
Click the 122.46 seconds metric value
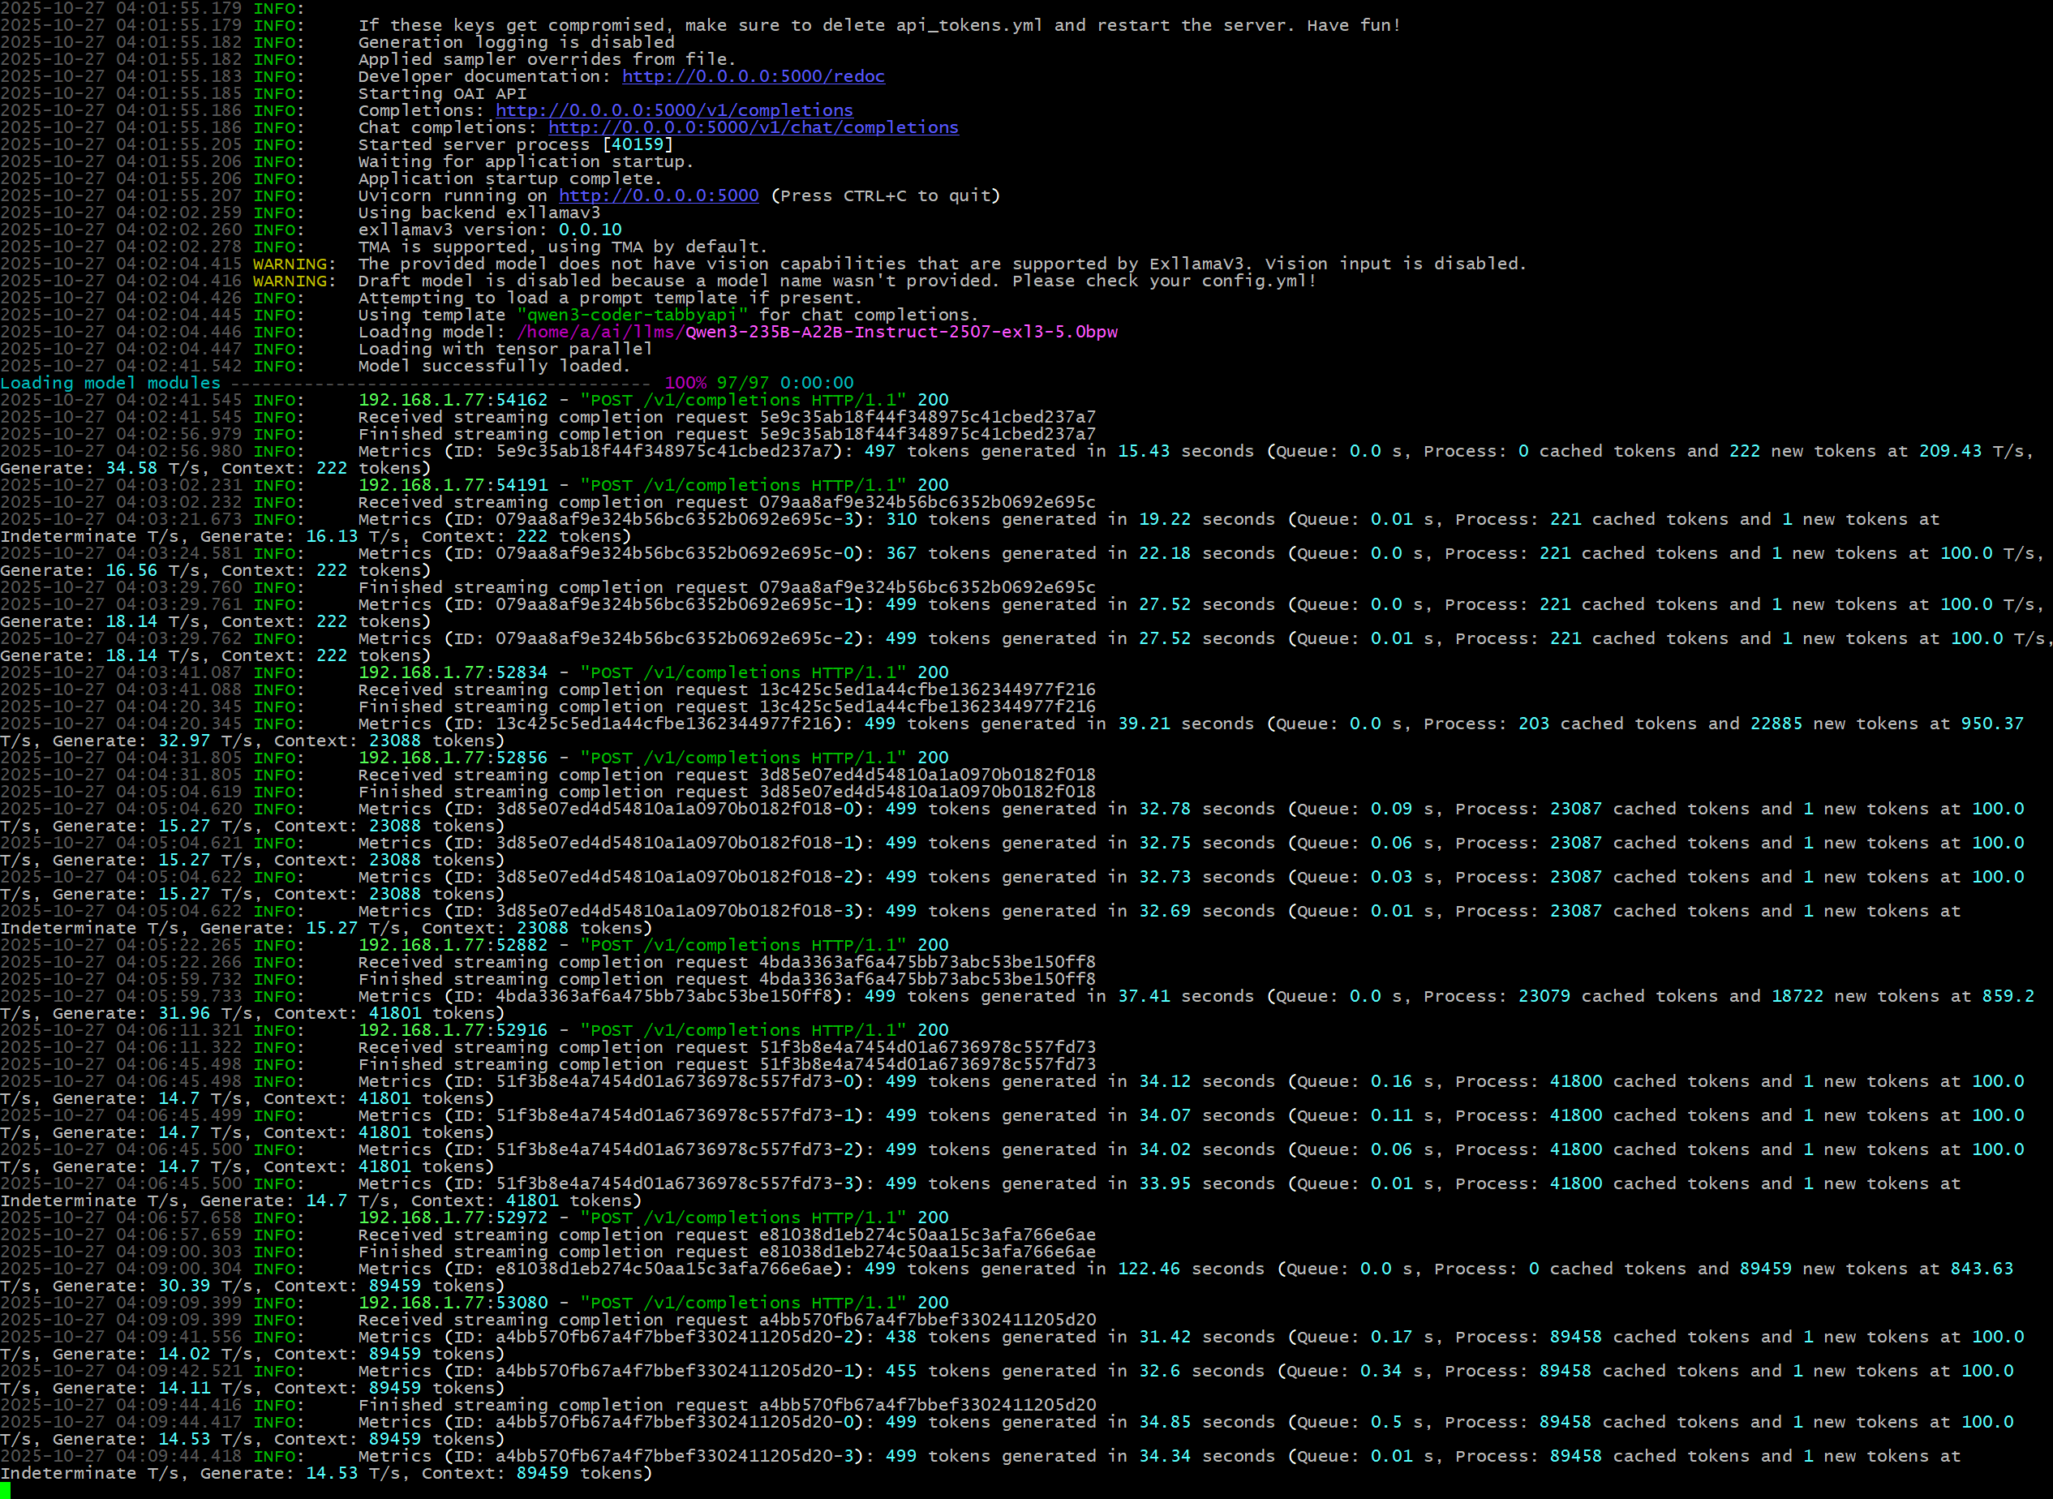(x=1149, y=1269)
